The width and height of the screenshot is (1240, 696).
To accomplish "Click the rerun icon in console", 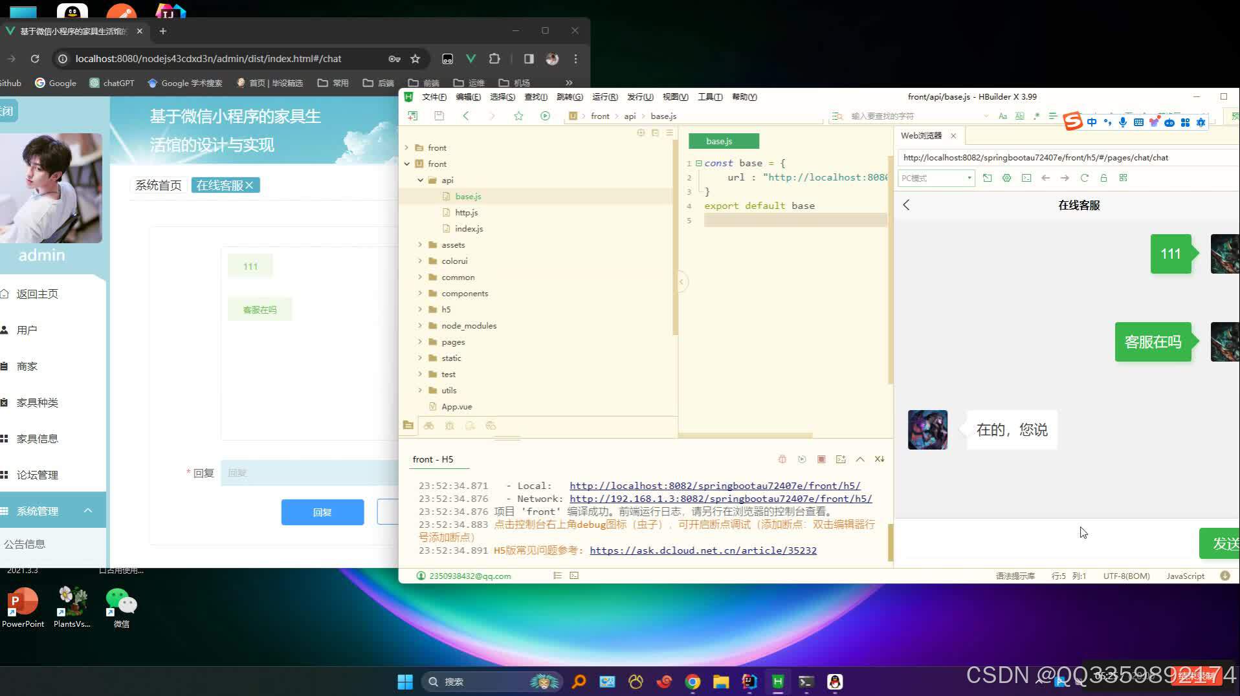I will 802,459.
